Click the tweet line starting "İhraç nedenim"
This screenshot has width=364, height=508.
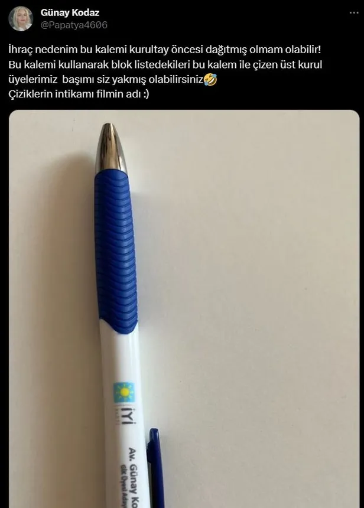(165, 50)
